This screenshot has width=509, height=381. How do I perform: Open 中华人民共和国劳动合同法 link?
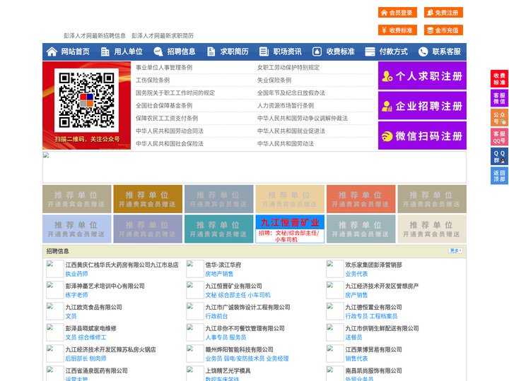point(170,131)
